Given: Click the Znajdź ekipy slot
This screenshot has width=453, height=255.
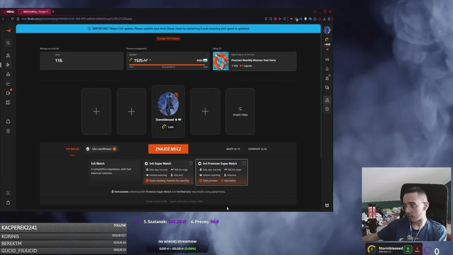Looking at the screenshot, I should (x=240, y=112).
